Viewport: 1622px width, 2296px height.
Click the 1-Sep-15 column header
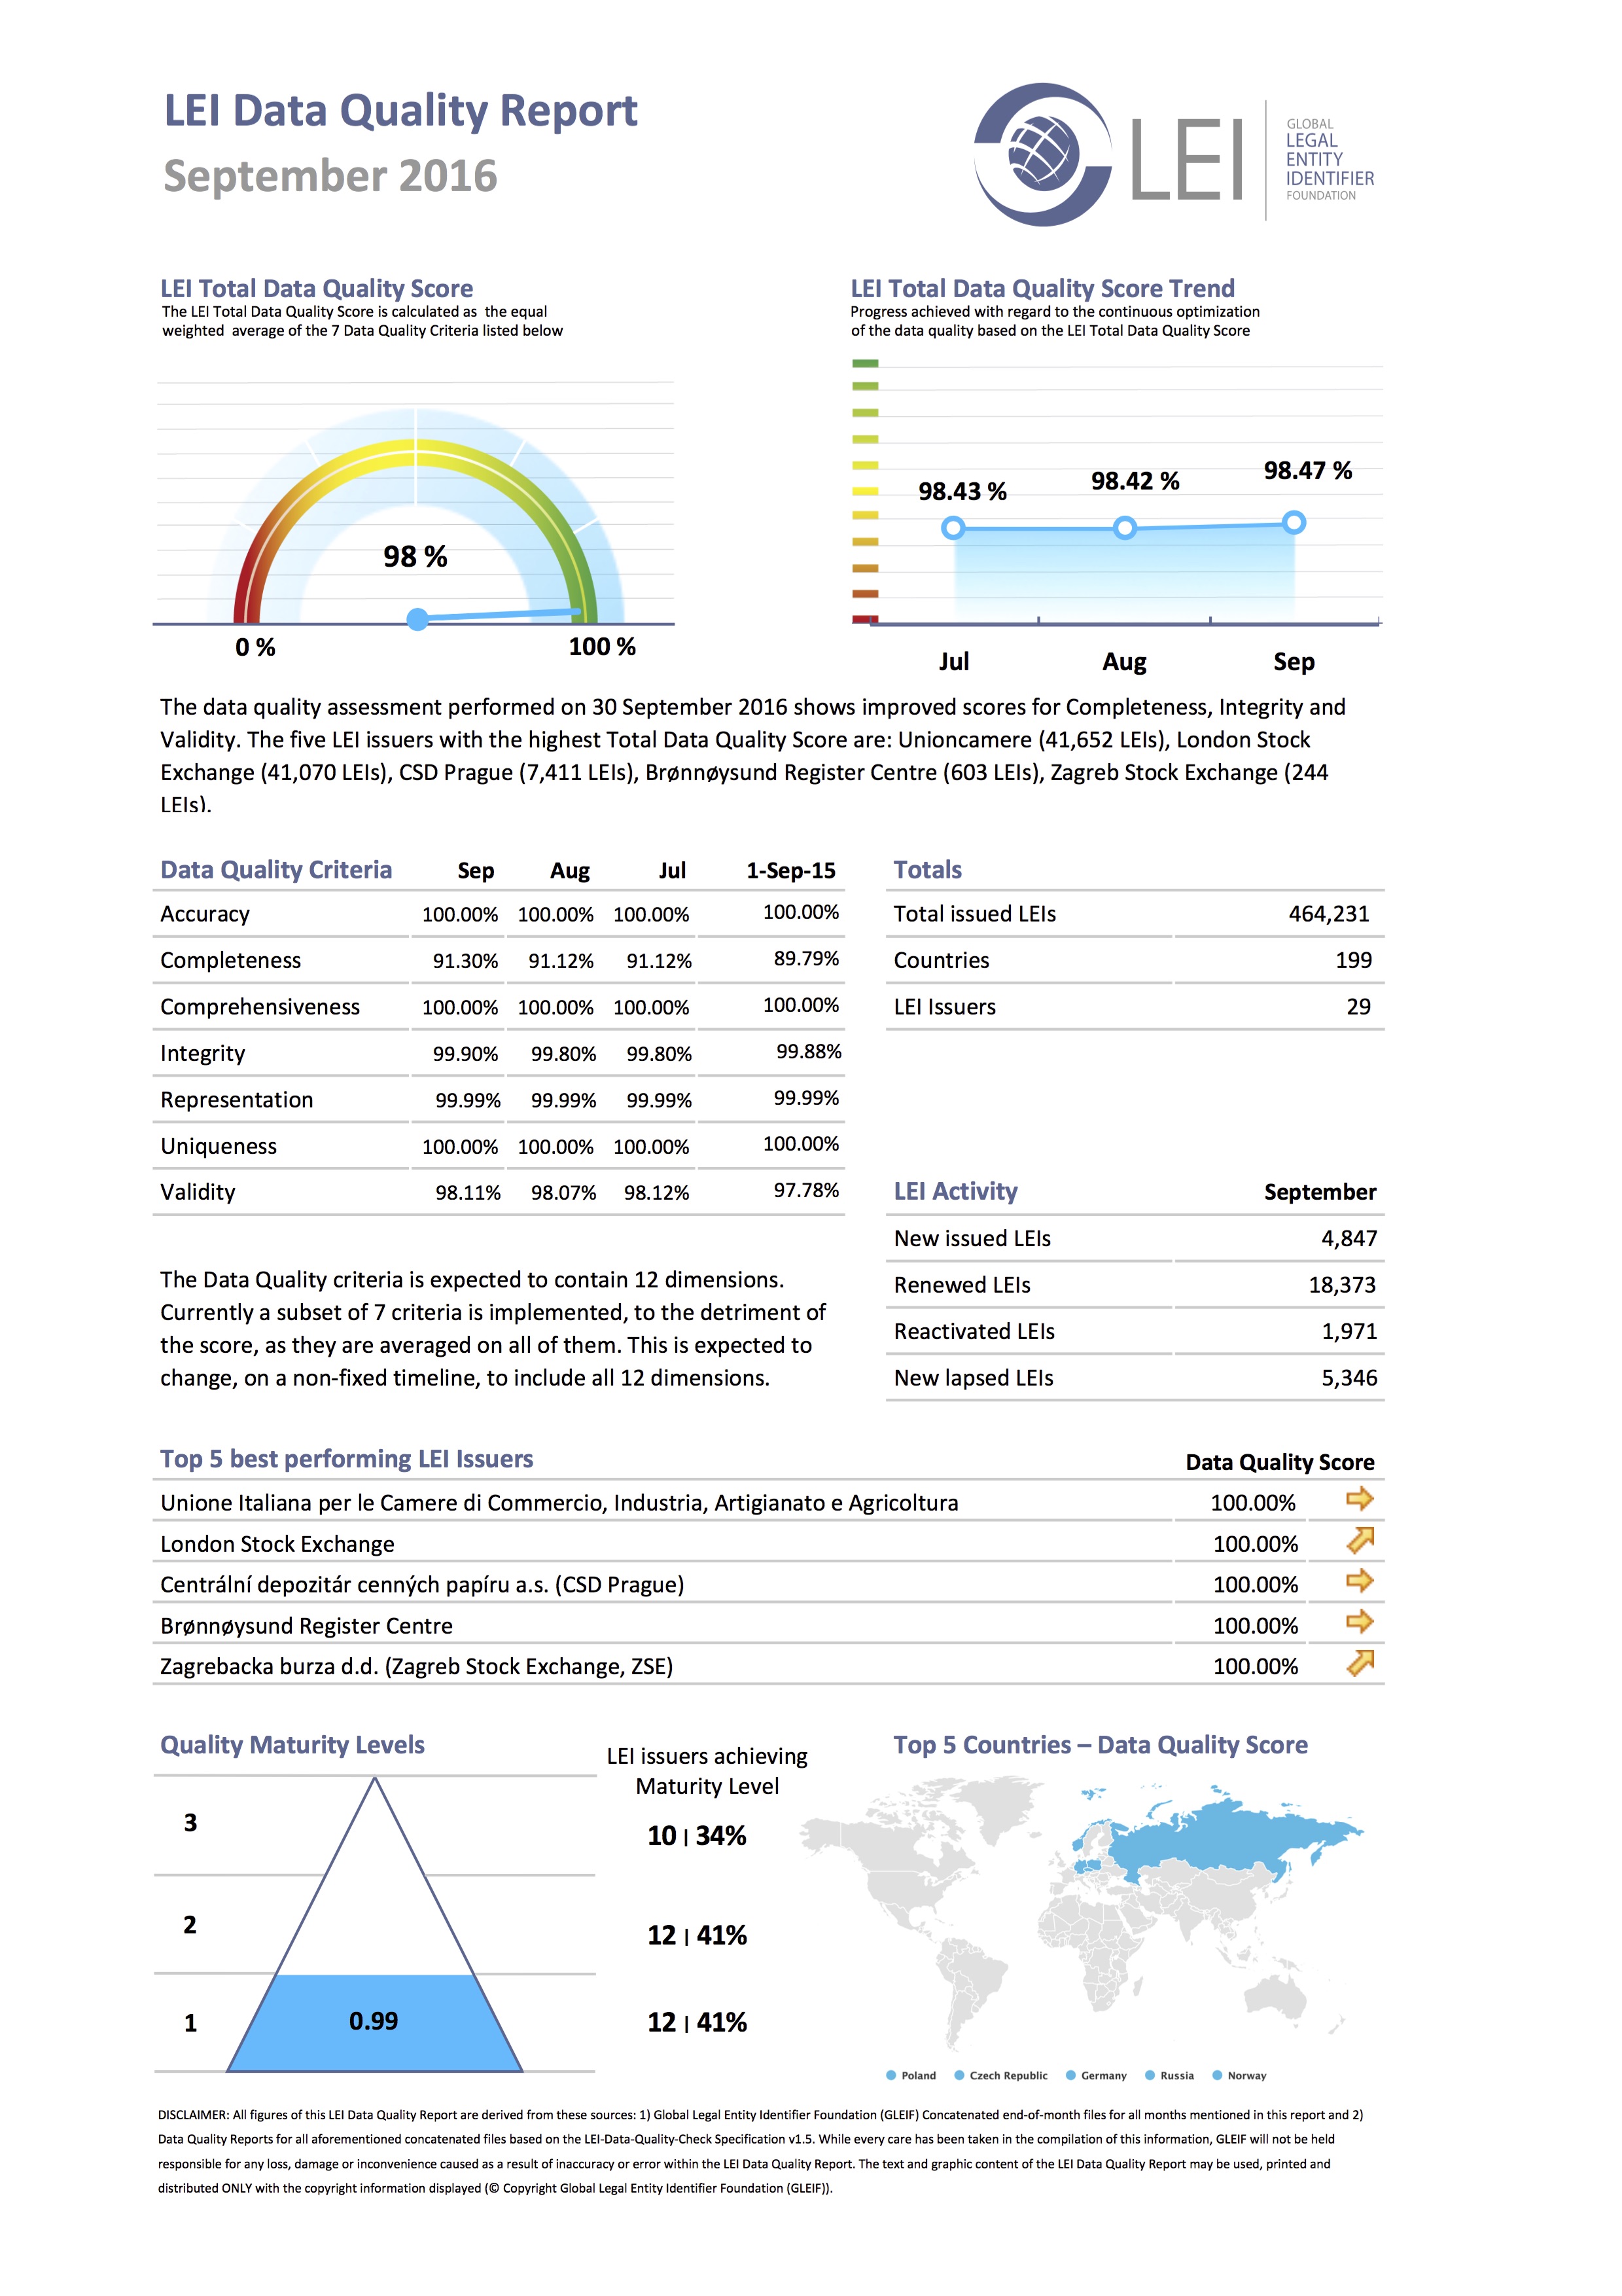point(790,871)
